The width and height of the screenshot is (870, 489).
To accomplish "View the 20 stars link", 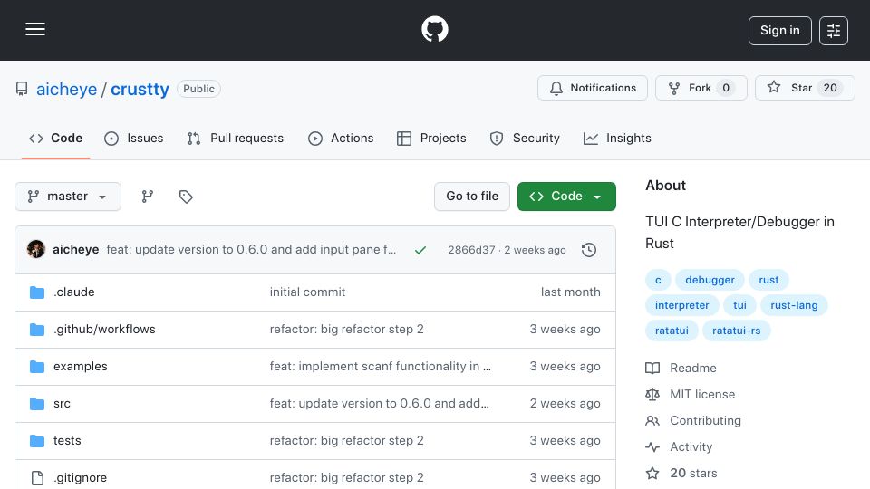I will click(x=693, y=473).
